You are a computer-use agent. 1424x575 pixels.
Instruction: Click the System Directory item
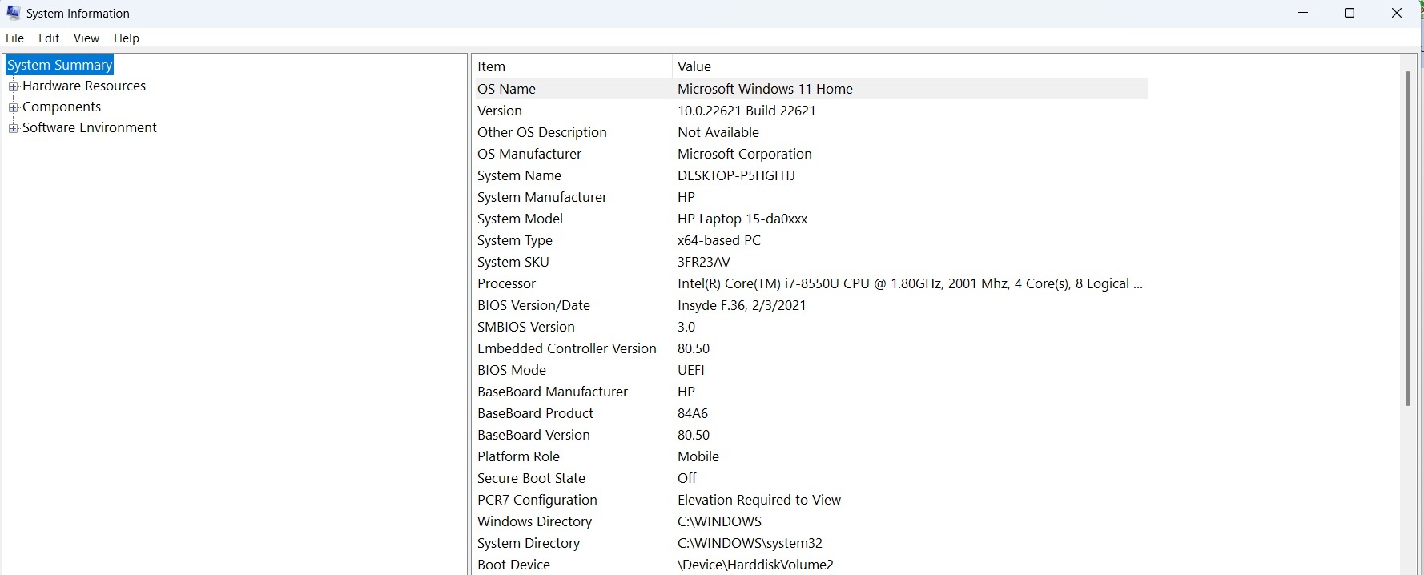coord(529,543)
